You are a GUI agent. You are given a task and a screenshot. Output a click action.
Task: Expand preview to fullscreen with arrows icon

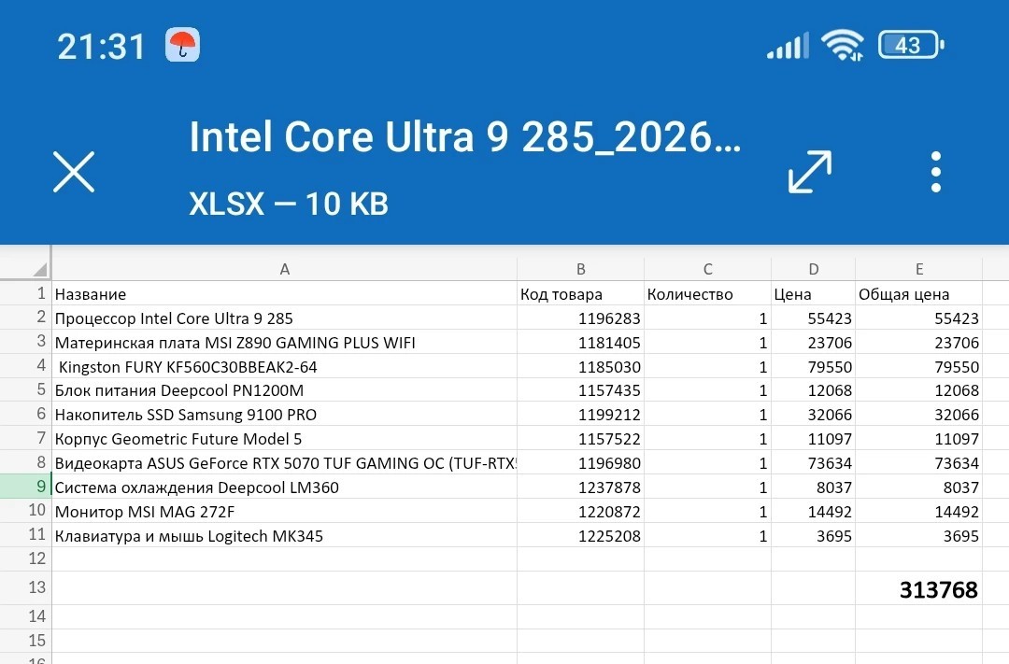pos(809,172)
